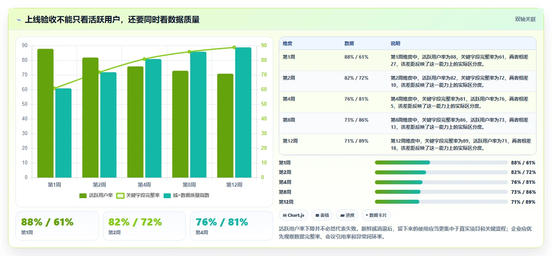The image size is (552, 256).
Task: Click the 进度 chip
Action: pos(347,215)
